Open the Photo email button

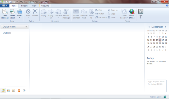click(x=12, y=14)
